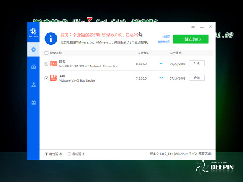This screenshot has height=182, width=243.
Task: Expand version dropdown for 8.3.15.0
Action: [161, 63]
